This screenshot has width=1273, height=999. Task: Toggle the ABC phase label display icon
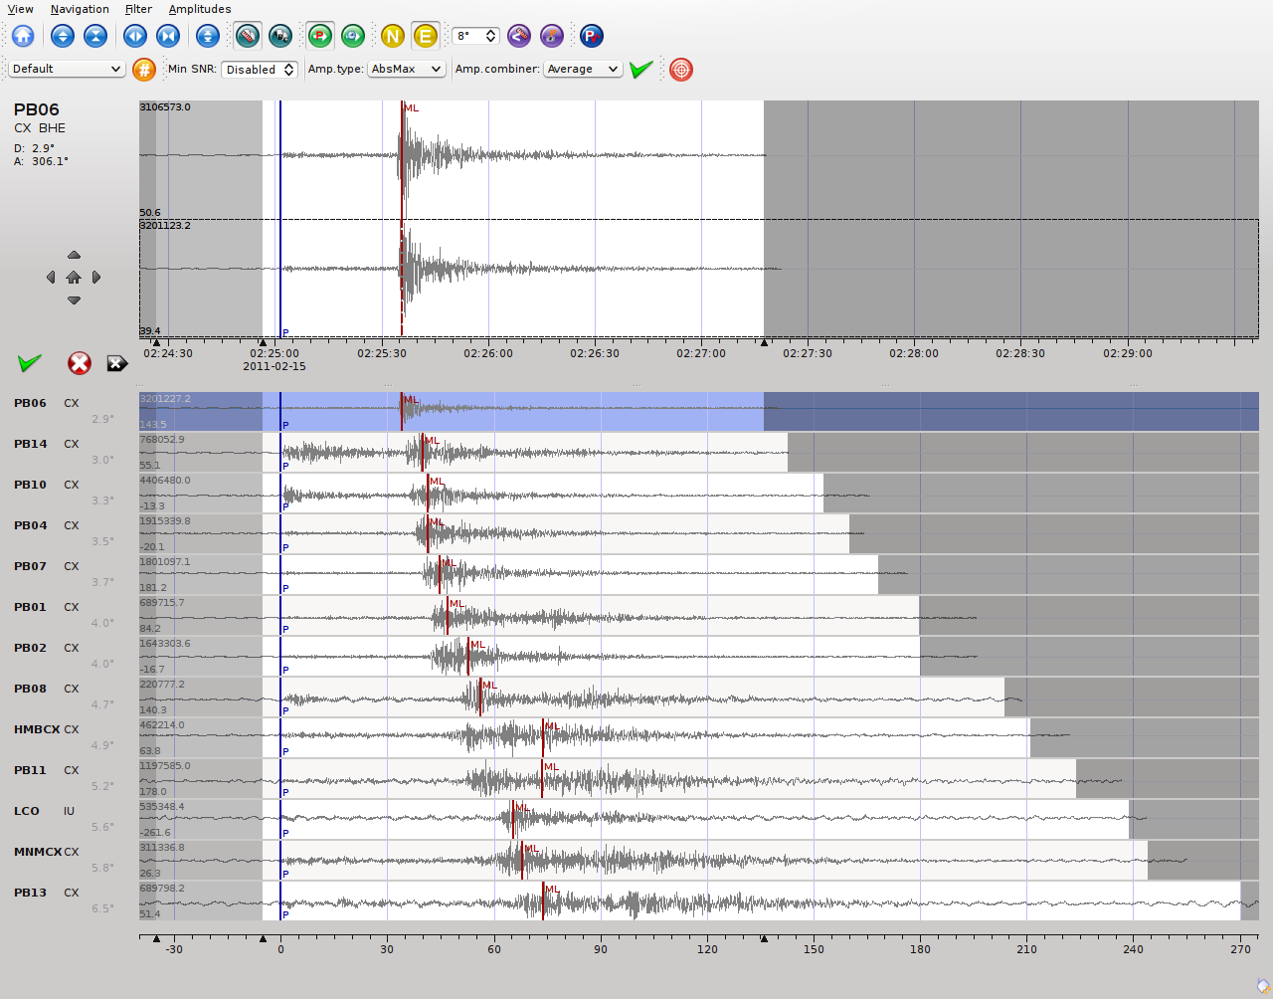click(x=280, y=36)
